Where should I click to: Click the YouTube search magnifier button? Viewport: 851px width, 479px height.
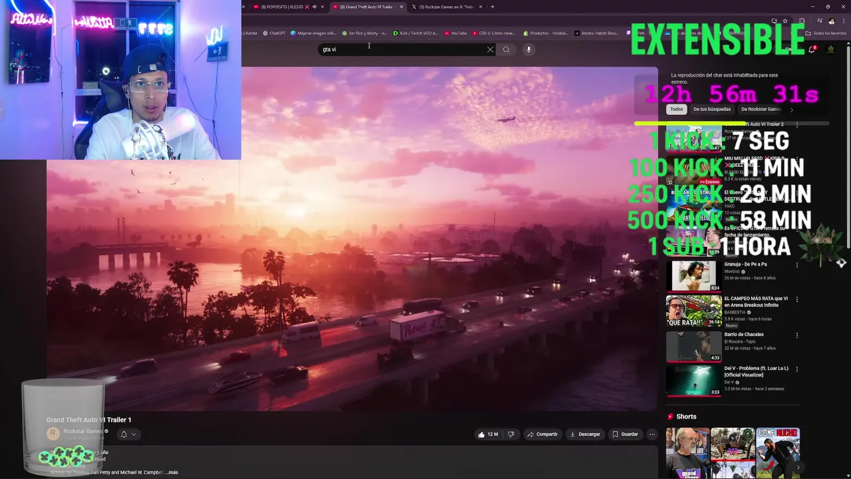click(x=506, y=49)
